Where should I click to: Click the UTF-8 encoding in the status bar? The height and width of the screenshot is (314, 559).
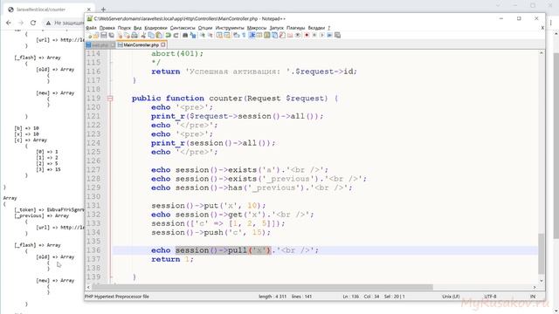tap(490, 297)
